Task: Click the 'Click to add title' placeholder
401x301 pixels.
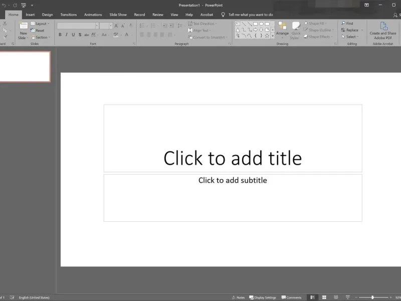Action: tap(233, 138)
